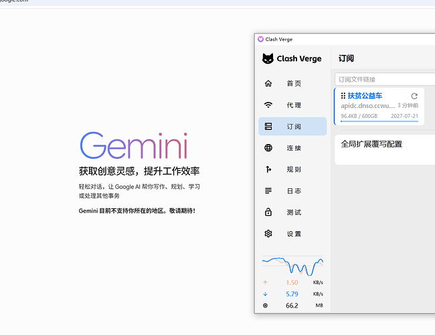Click the Clash Verge title bar app icon
The image size is (435, 335).
(x=260, y=39)
